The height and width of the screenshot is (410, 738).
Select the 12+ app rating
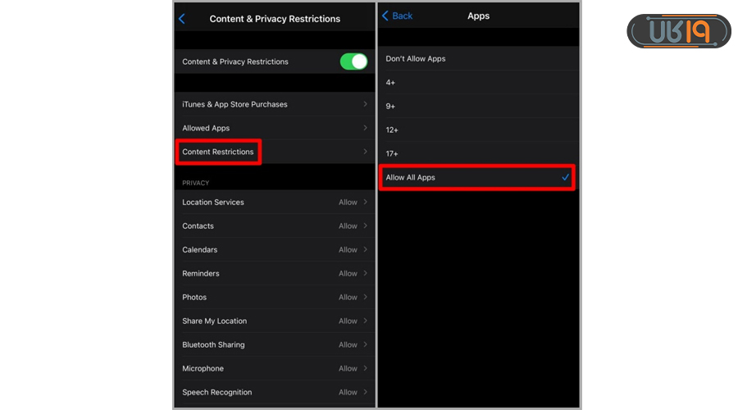tap(477, 130)
